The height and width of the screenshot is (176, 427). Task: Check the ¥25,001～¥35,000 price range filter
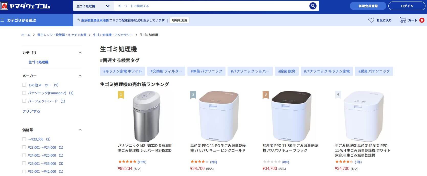pos(24,163)
